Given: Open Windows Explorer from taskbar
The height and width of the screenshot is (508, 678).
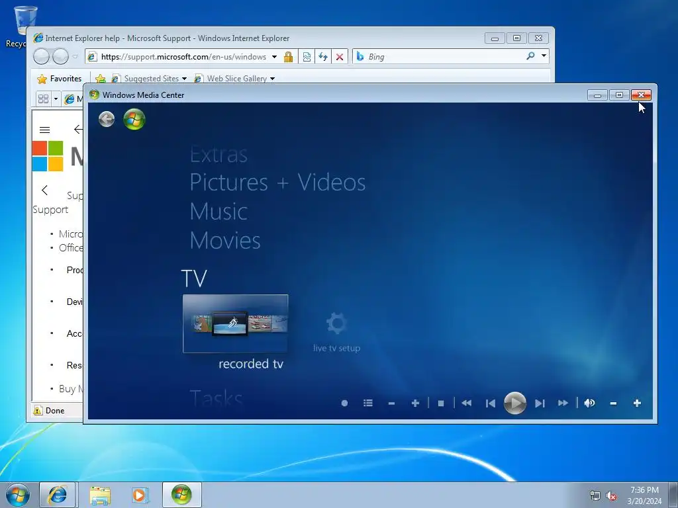Looking at the screenshot, I should click(x=100, y=495).
